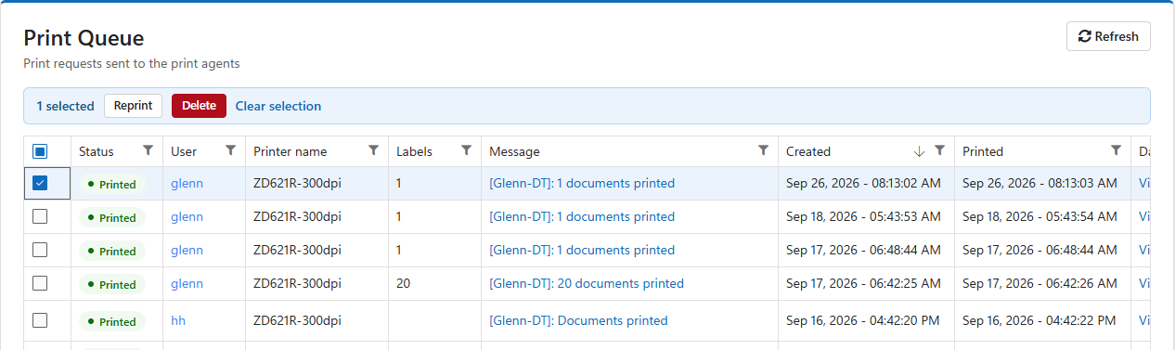
Task: Open the Printed column filter
Action: point(1117,150)
